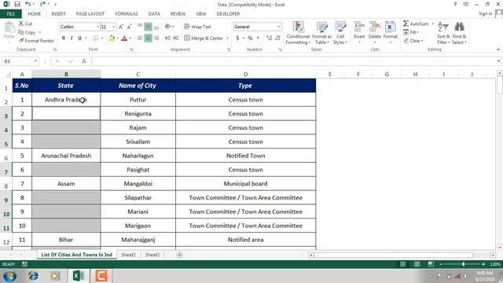Screen dimensions: 503x283
Task: Open the font color dropdown arrow
Action: (130, 39)
